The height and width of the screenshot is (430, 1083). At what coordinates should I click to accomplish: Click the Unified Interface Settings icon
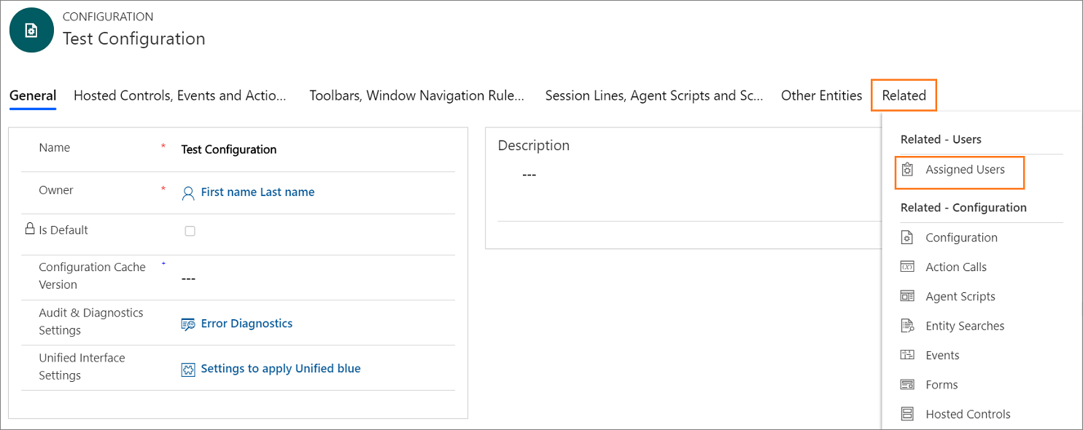[188, 369]
